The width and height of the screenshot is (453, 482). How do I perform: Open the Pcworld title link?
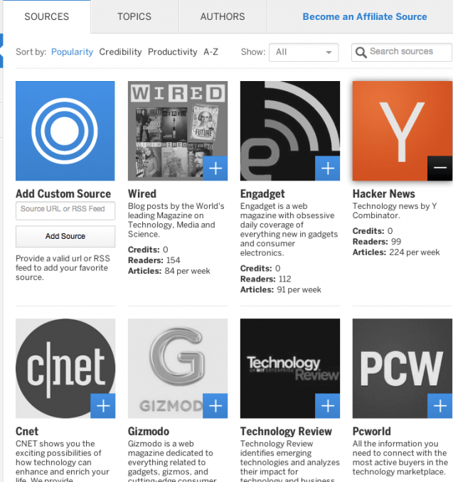(x=371, y=432)
